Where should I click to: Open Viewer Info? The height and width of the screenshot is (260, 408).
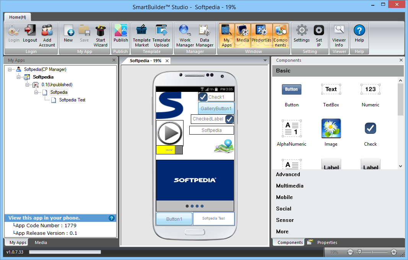[339, 35]
